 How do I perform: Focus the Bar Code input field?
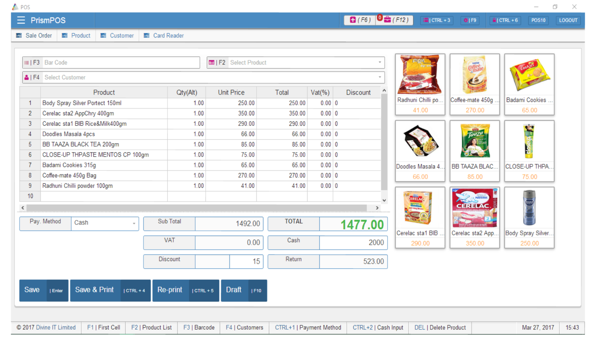(x=121, y=63)
